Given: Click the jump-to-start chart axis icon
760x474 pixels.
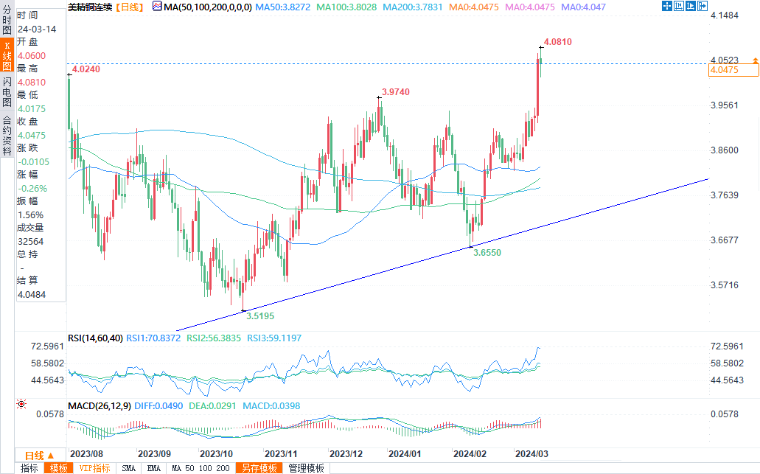Looking at the screenshot, I should coord(679,7).
